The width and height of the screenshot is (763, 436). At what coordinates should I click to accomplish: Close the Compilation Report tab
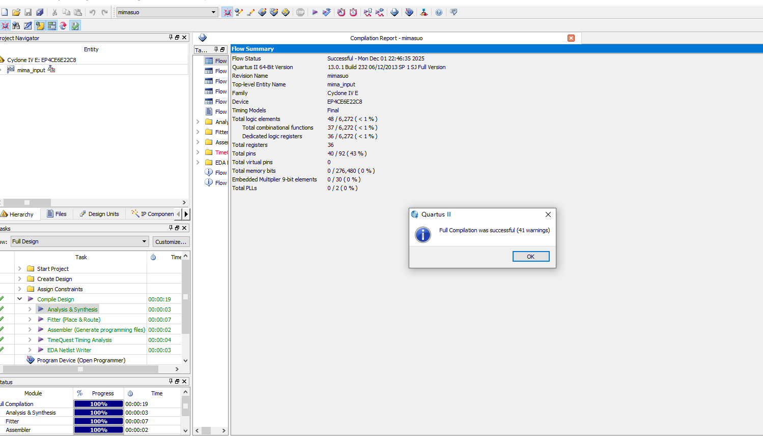571,38
